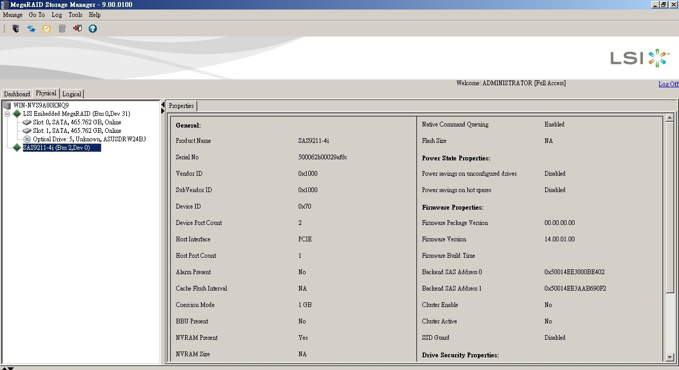Select Slot: 1, SATA, 465.762 GB drive
Image resolution: width=679 pixels, height=370 pixels.
(x=77, y=131)
